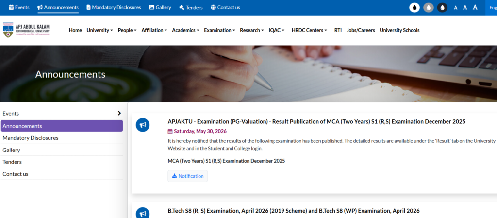Viewport: 497px width, 218px height.
Task: Click the picture icon beside Gallery
Action: click(151, 7)
